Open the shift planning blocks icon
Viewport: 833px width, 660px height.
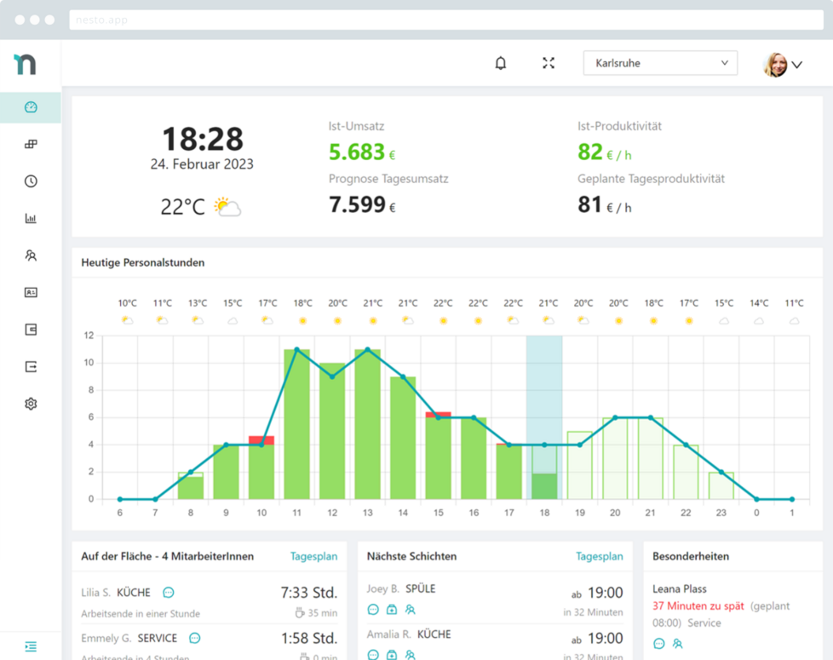click(x=31, y=145)
